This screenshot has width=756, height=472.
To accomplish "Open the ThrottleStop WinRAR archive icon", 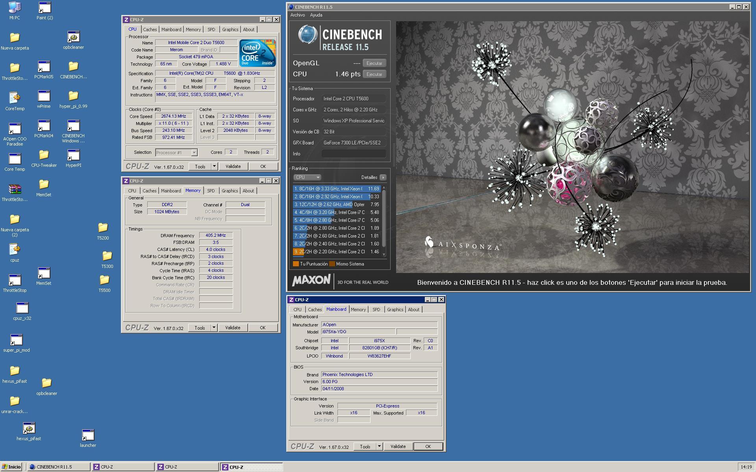I will [15, 192].
